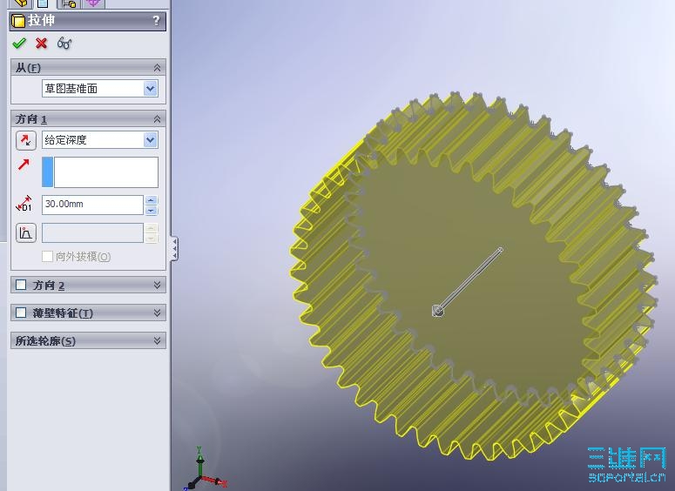Open the FeatureManager design tree tab
675x491 pixels.
(21, 3)
